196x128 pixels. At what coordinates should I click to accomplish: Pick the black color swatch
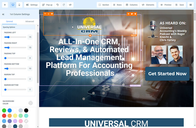click(x=26, y=110)
